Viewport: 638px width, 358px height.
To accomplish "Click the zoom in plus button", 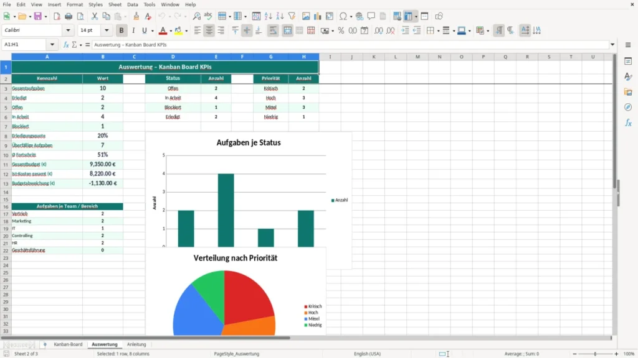I will 616,354.
